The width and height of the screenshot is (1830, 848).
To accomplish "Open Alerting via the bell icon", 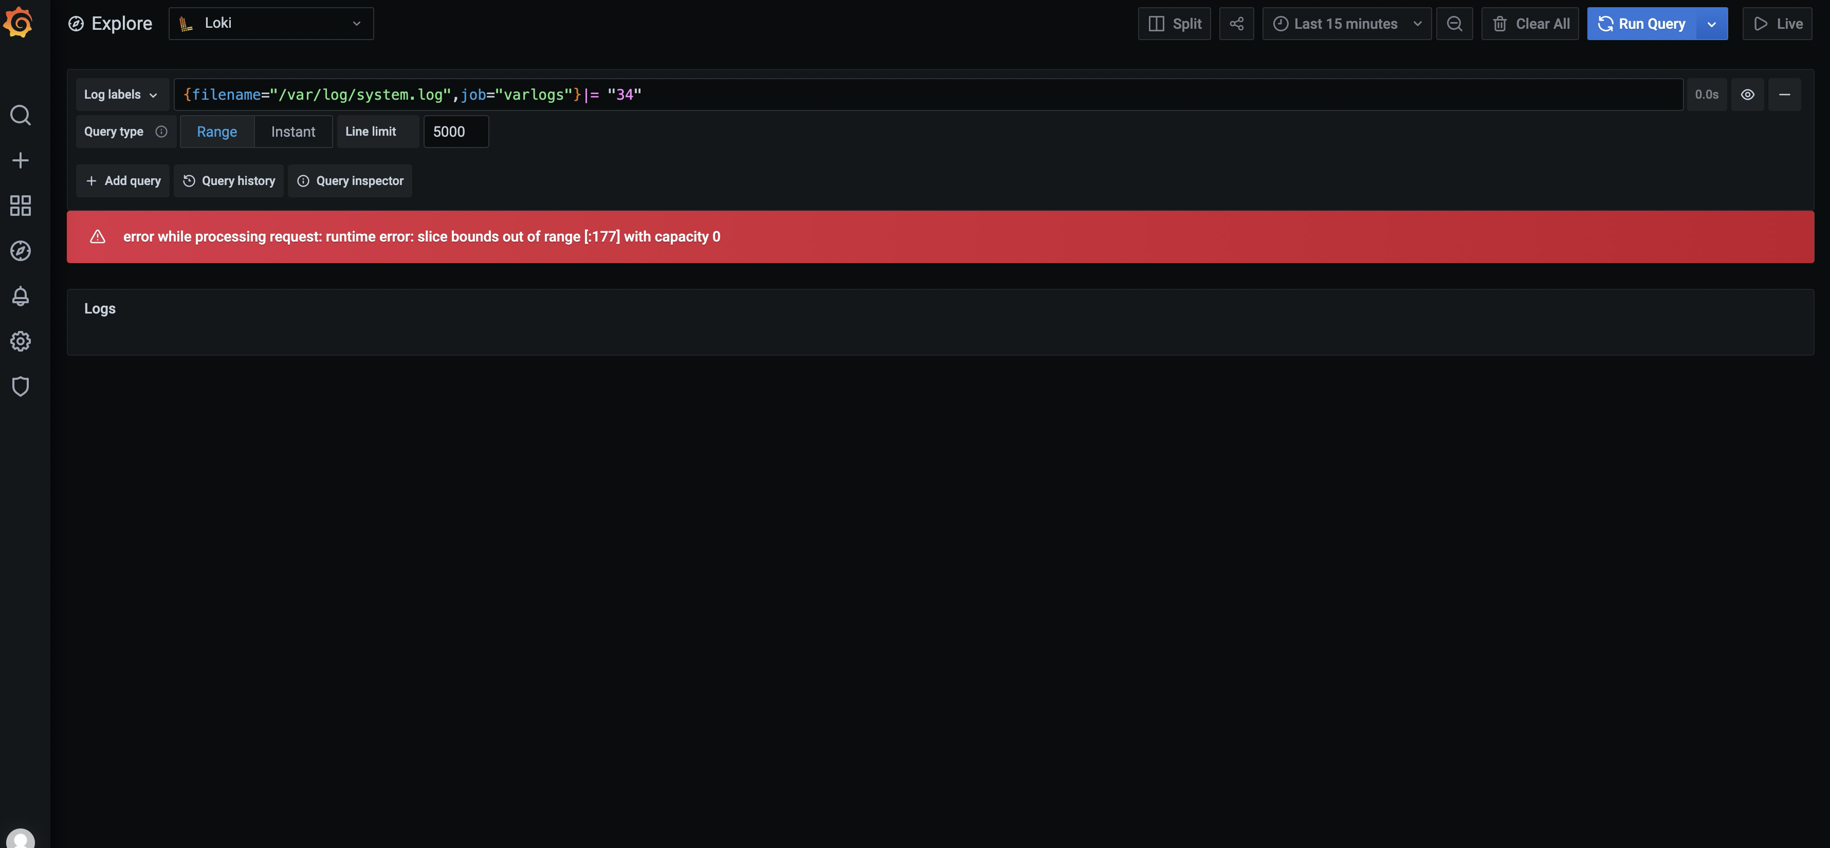I will click(21, 296).
